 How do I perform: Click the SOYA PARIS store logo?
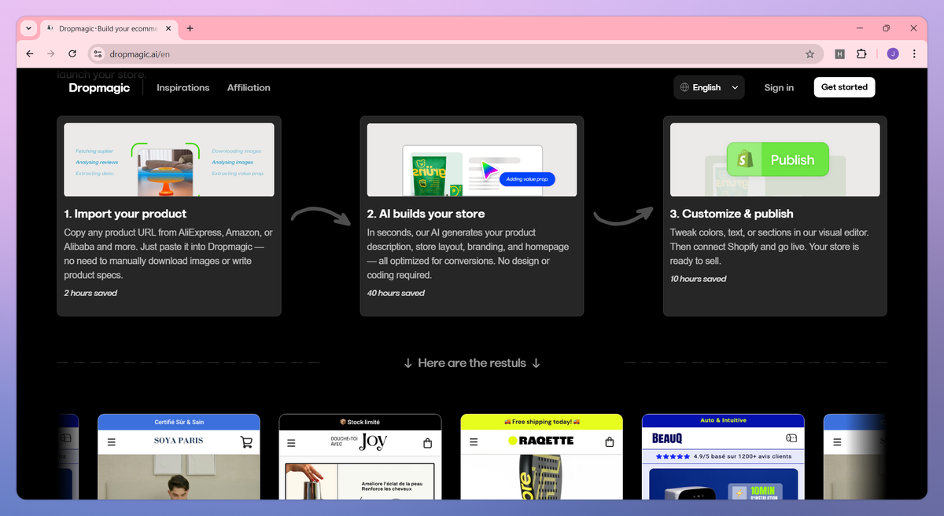(179, 441)
